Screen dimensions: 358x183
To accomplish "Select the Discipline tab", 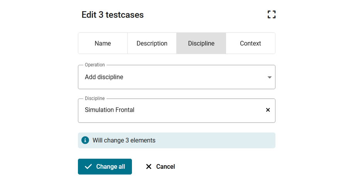I will [201, 43].
